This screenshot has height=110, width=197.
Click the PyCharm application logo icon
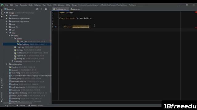pos(2,5)
